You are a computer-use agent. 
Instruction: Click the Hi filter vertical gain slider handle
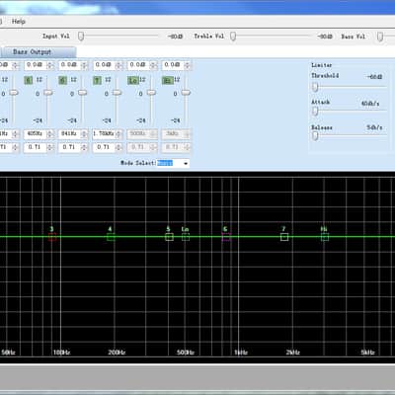(186, 93)
